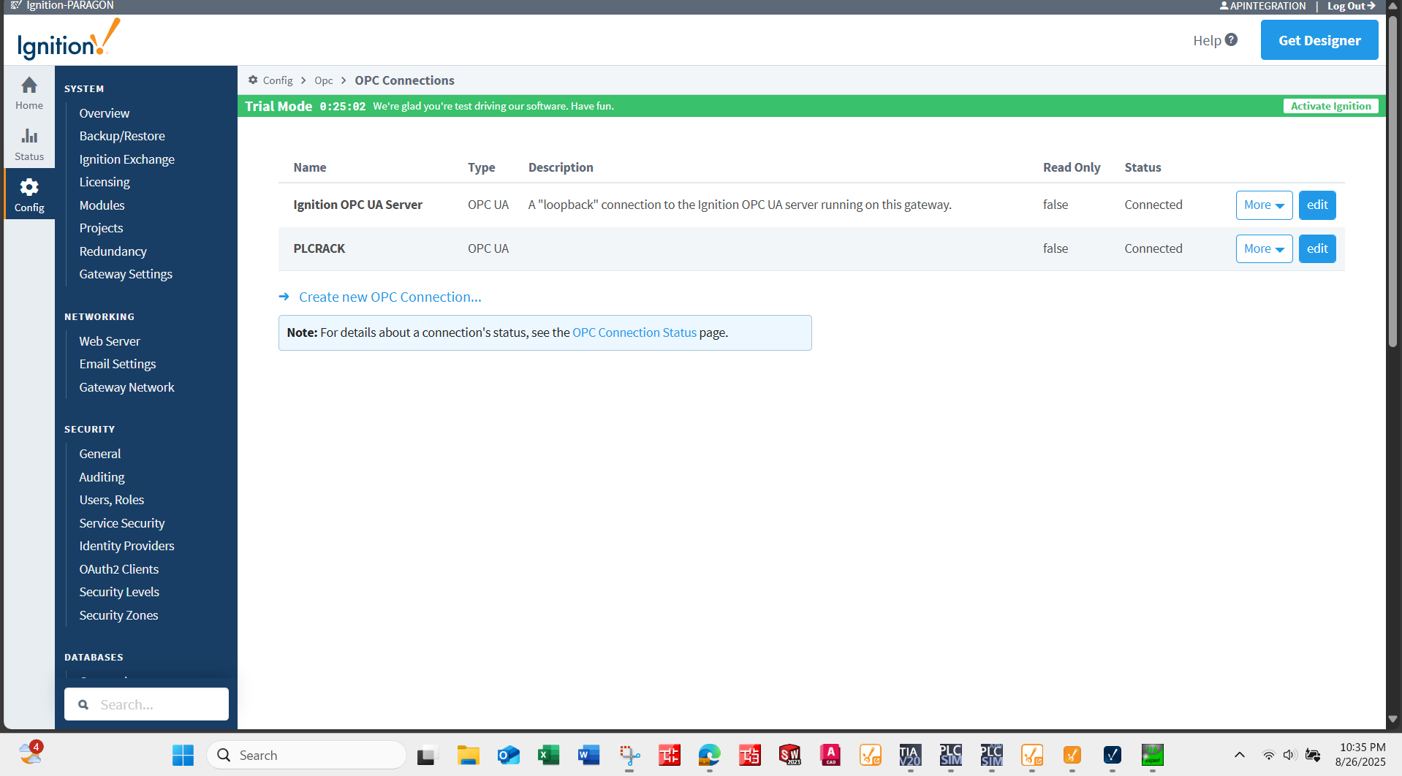Image resolution: width=1402 pixels, height=776 pixels.
Task: Open Licensing in the sidebar
Action: click(x=105, y=182)
